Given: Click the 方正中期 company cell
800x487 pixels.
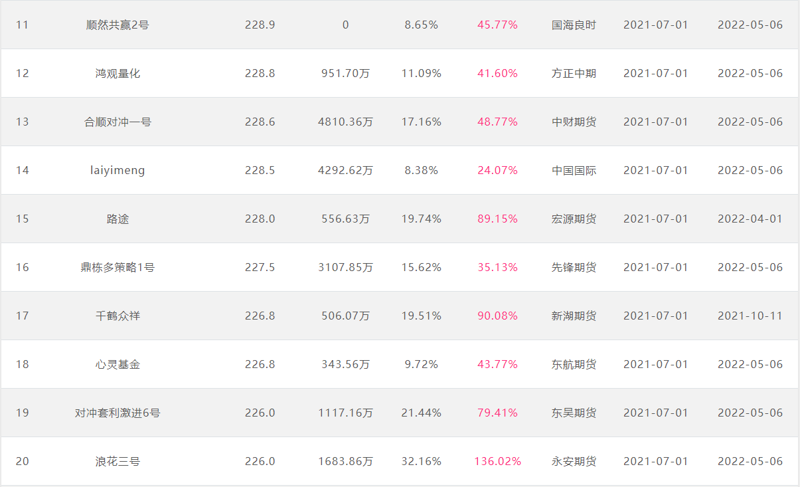Looking at the screenshot, I should pos(574,74).
